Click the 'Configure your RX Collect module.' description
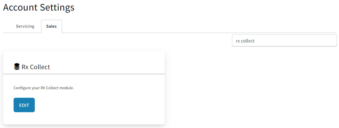 click(x=44, y=88)
